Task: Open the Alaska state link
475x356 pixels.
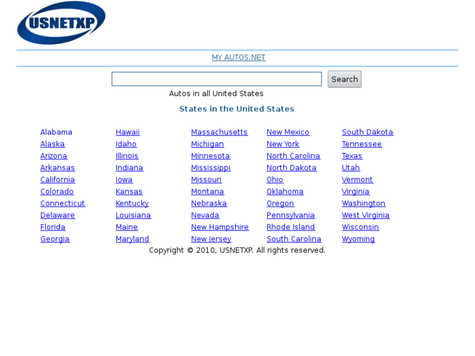Action: click(53, 144)
